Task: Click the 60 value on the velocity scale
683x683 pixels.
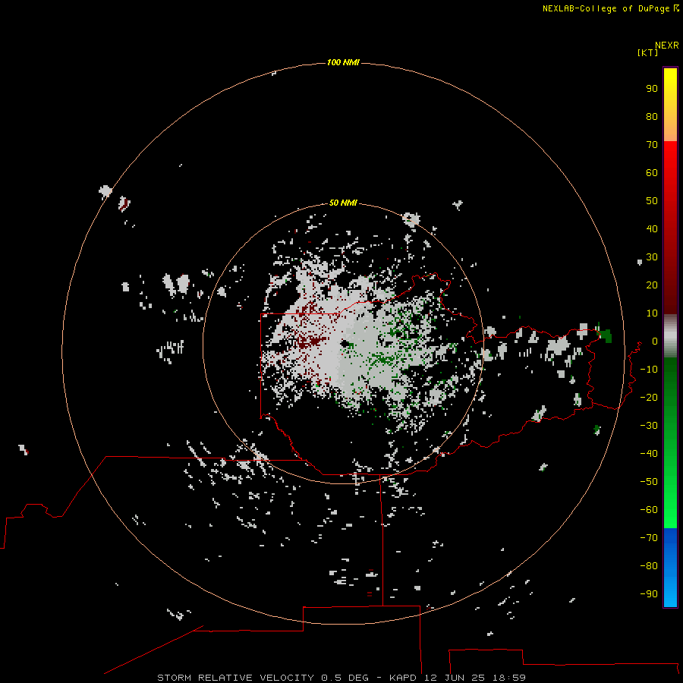Action: tap(652, 173)
